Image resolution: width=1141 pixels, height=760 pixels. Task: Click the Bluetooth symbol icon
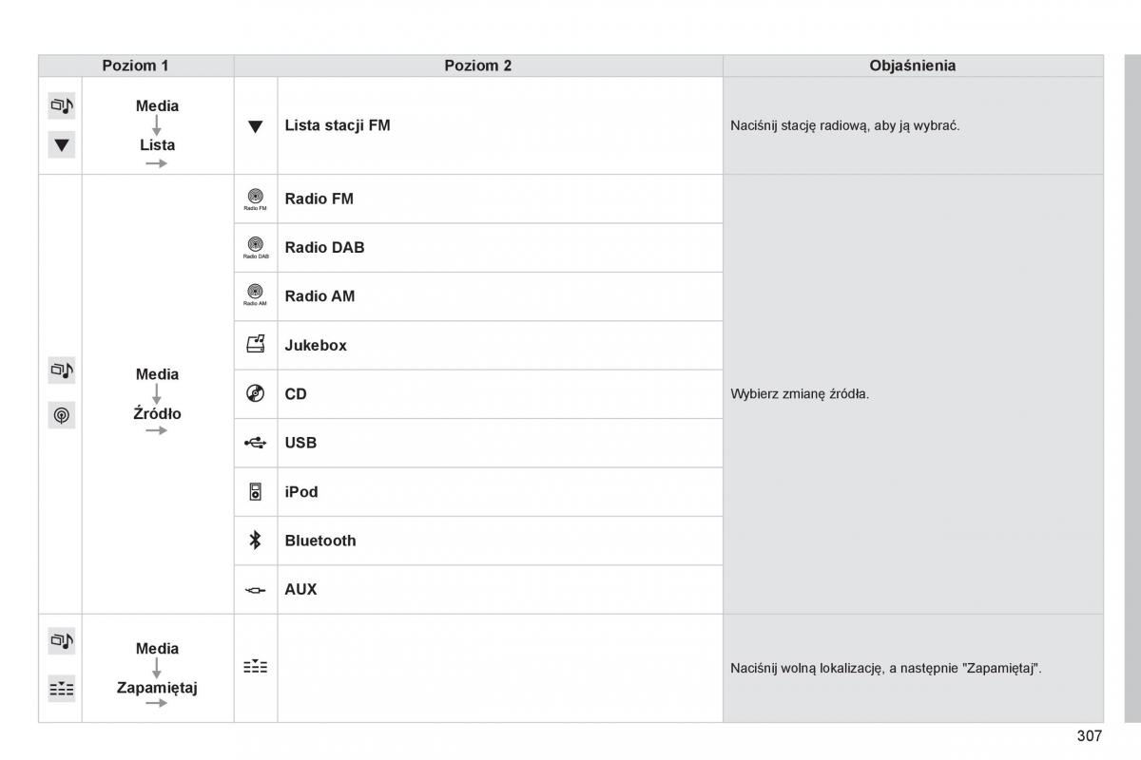point(255,541)
